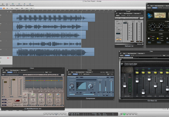Click the Stop transport button
The image size is (169, 117).
pos(56,114)
